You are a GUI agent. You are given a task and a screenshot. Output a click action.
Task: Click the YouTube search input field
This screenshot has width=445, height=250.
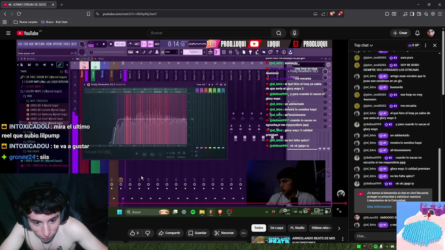pyautogui.click(x=209, y=33)
